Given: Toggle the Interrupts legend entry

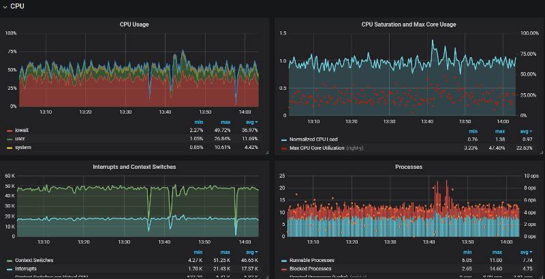Looking at the screenshot, I should pyautogui.click(x=27, y=269).
